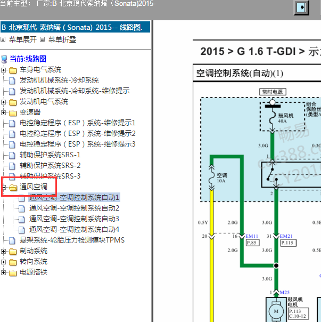This screenshot has height=322, width=321.
Task: Click page icon of 冷却系统-维修提示
Action: (12, 91)
